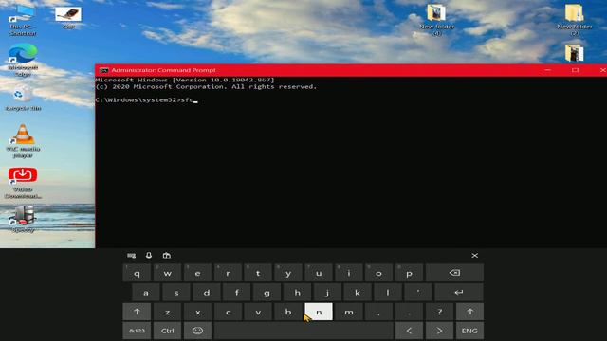Switch to &123 symbols layout
Screen dimensions: 607x341
(137, 331)
